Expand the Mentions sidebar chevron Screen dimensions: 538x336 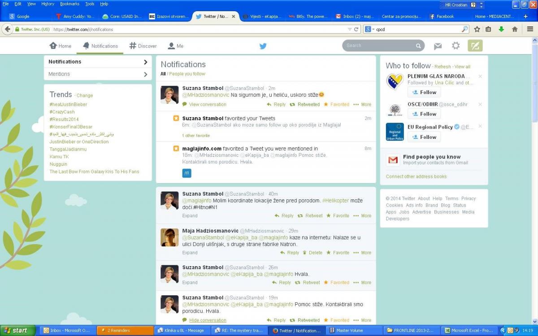pos(145,74)
